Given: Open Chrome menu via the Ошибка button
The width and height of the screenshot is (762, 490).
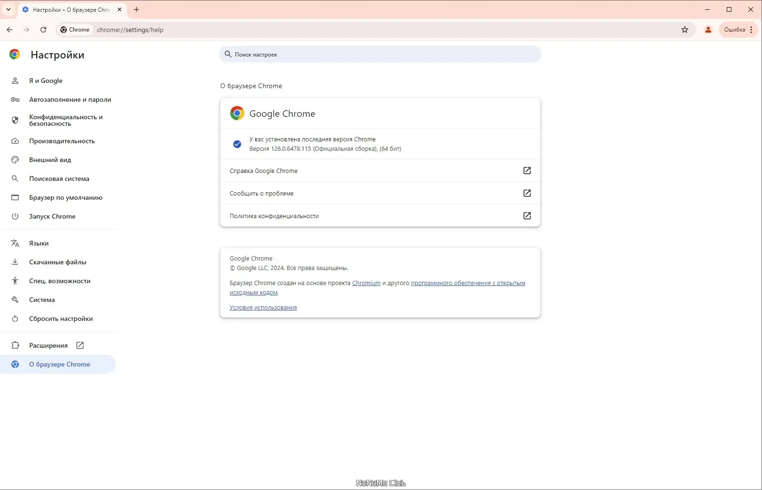Looking at the screenshot, I should coord(738,30).
